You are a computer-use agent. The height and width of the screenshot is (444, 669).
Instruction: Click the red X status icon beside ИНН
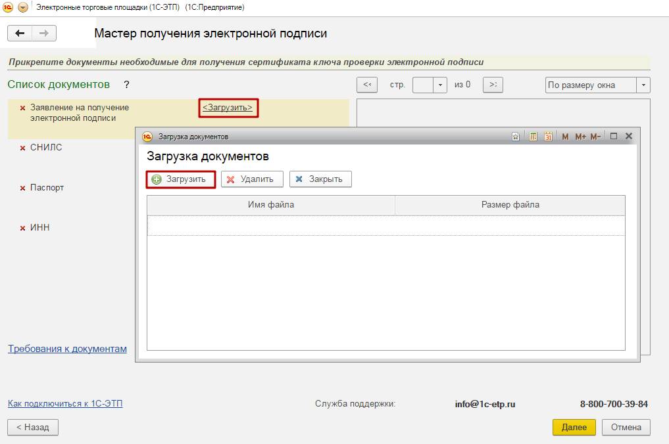(22, 228)
